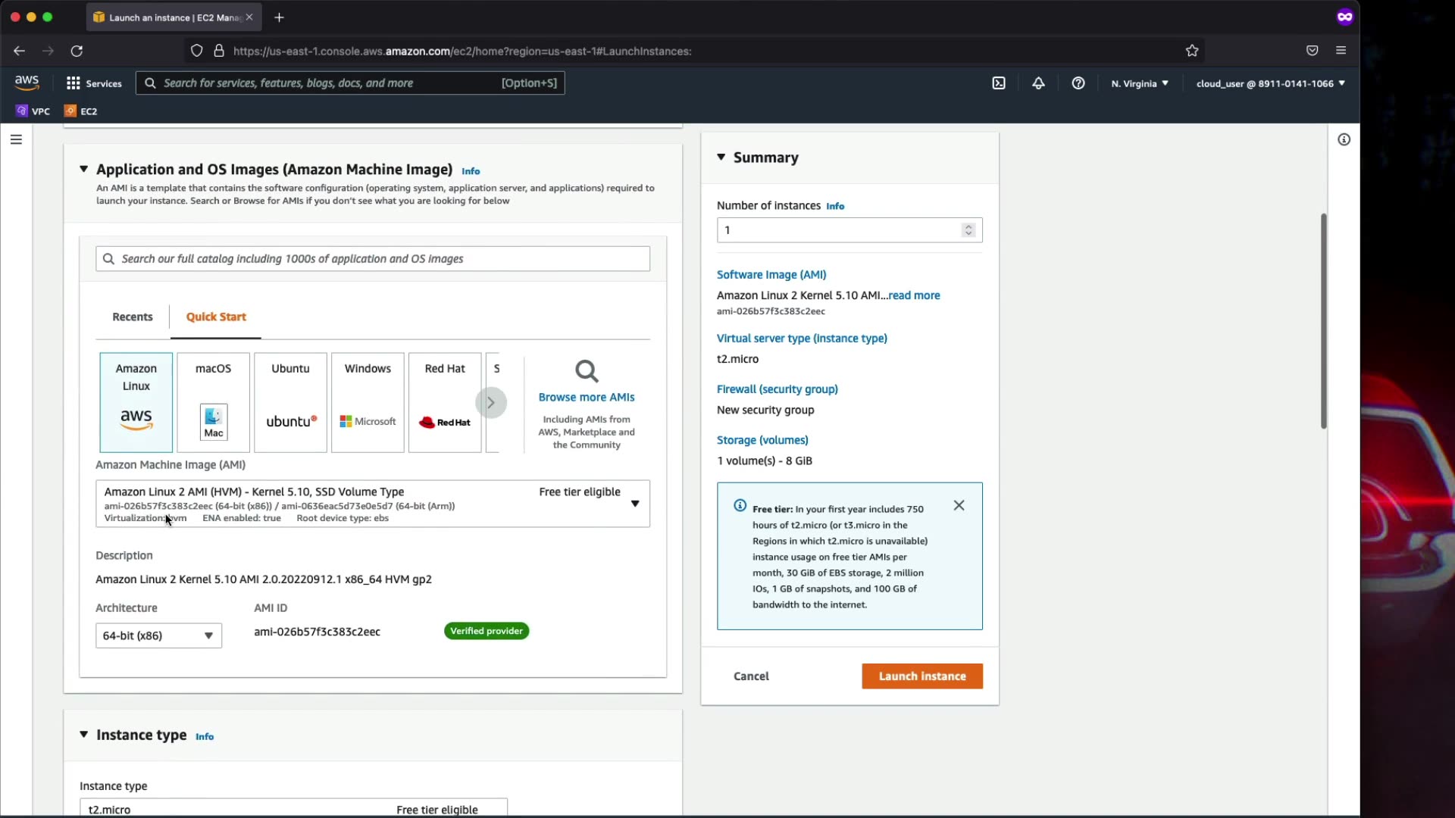Open the N. Virginia region dropdown
The height and width of the screenshot is (818, 1455).
[x=1139, y=83]
